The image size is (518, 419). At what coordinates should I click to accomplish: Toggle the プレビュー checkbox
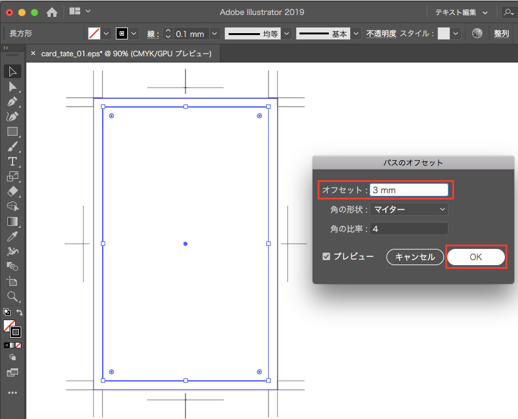tap(326, 256)
